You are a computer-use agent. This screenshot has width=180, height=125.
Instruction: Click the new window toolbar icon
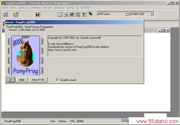[6, 14]
